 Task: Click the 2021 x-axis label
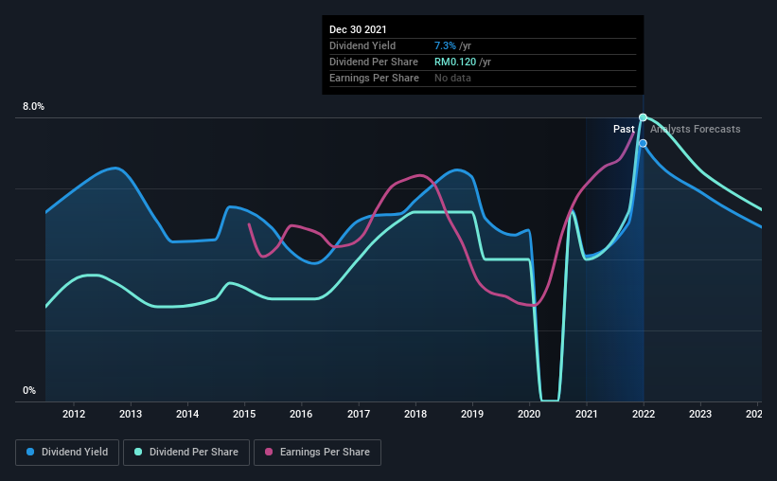586,414
